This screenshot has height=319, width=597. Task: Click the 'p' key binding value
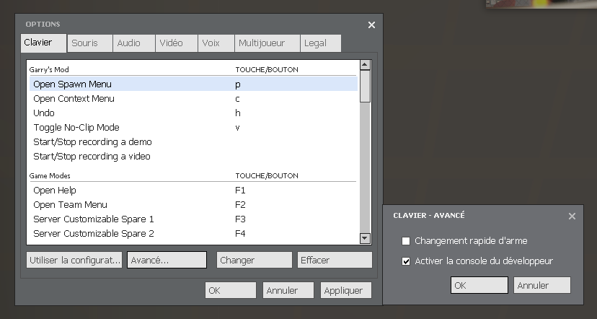(x=238, y=84)
